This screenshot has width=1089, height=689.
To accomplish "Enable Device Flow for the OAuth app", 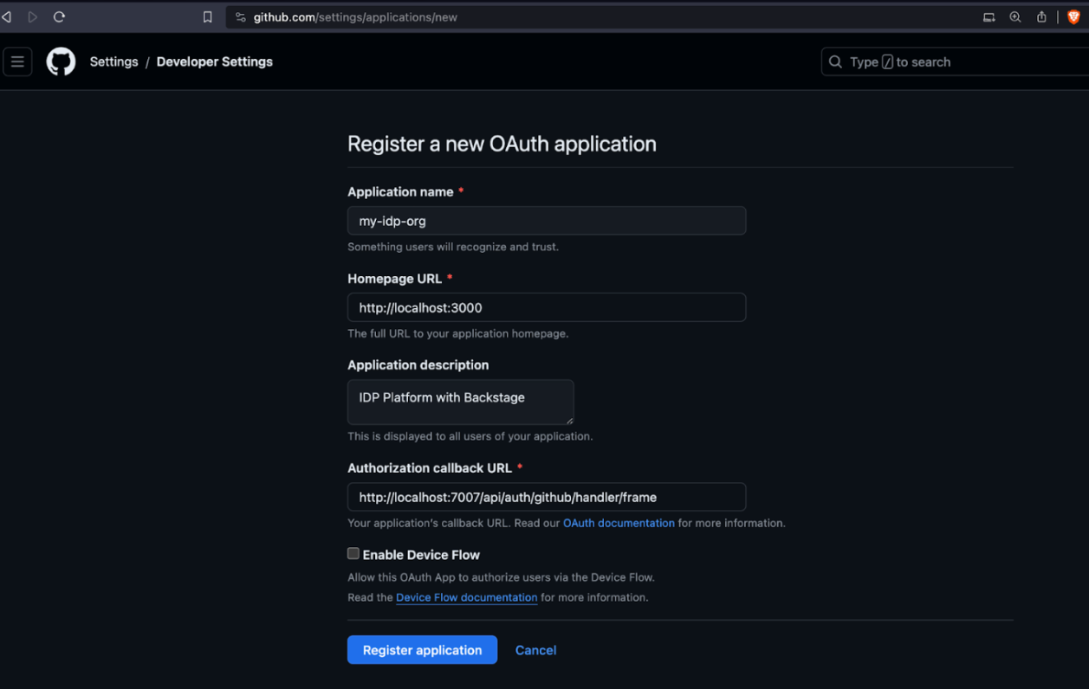I will 353,553.
